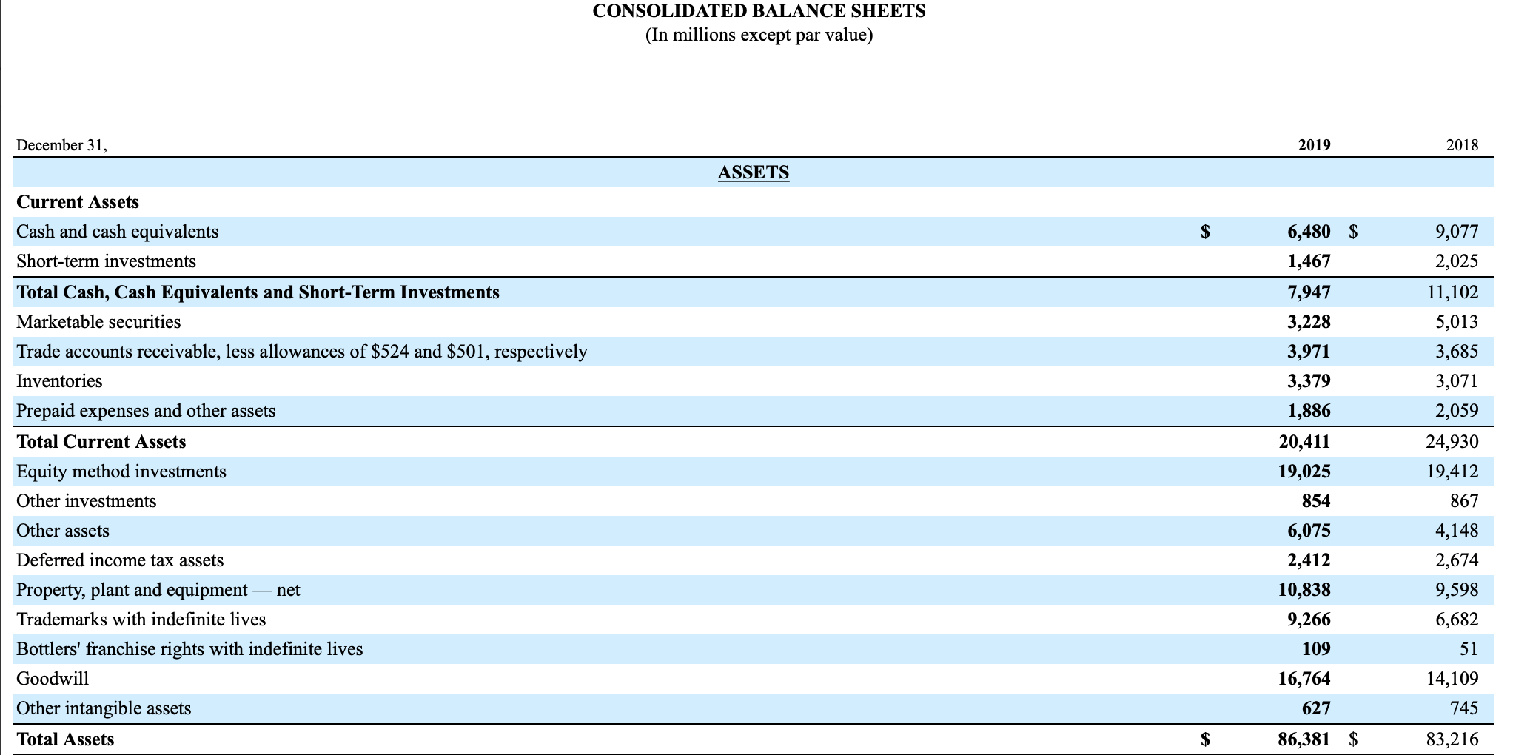Image resolution: width=1513 pixels, height=755 pixels.
Task: Click the 627 other intangible assets value
Action: tap(1316, 708)
